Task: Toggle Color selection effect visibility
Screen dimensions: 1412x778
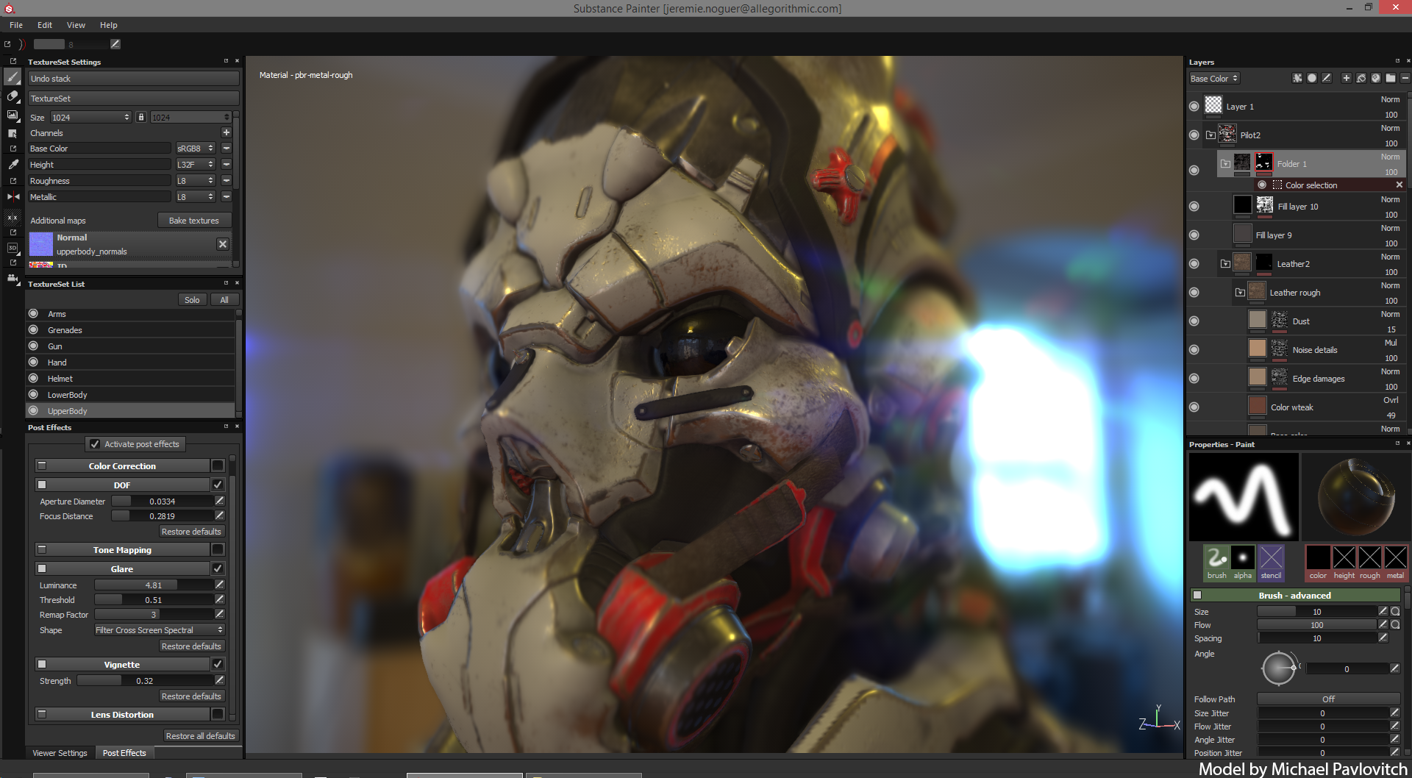Action: point(1262,185)
